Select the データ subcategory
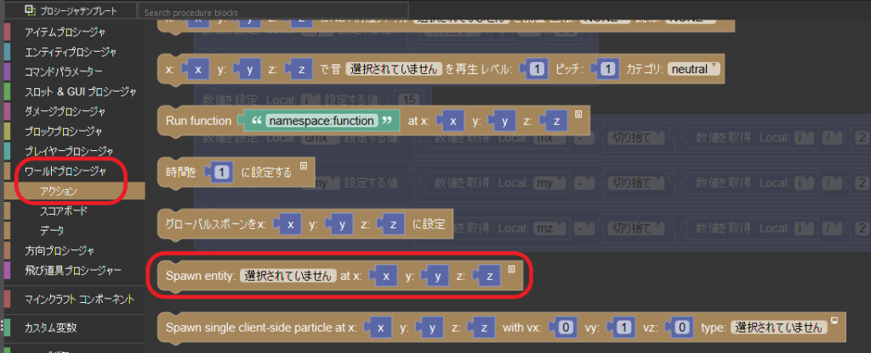 [52, 230]
